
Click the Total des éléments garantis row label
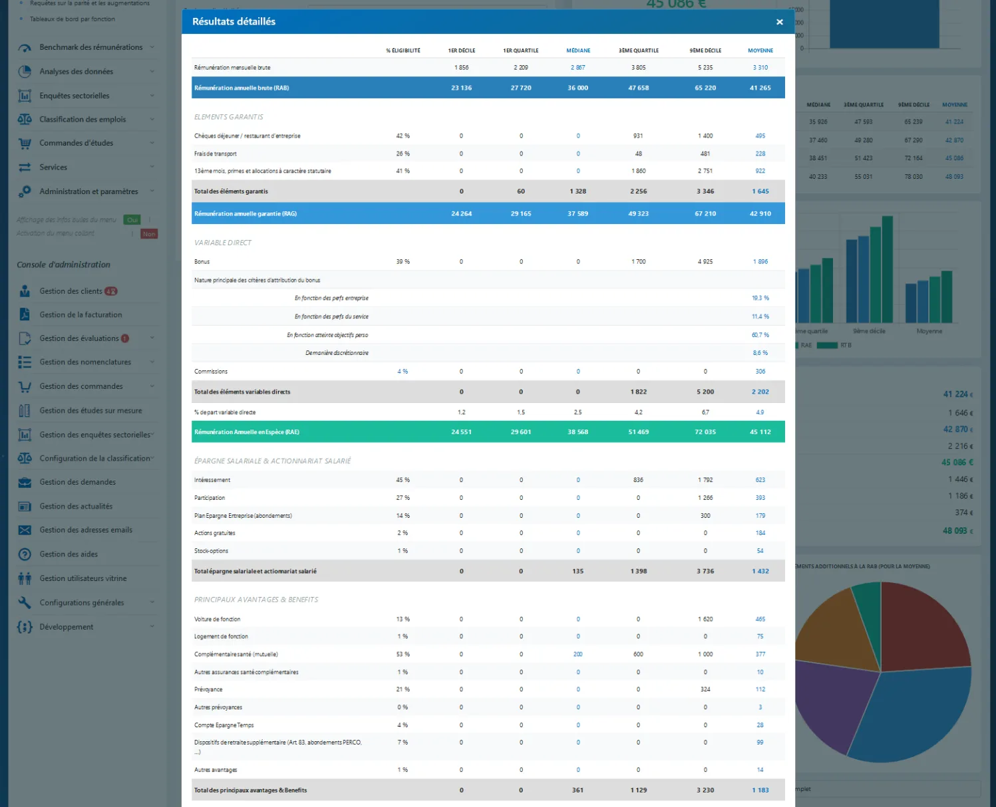[231, 191]
